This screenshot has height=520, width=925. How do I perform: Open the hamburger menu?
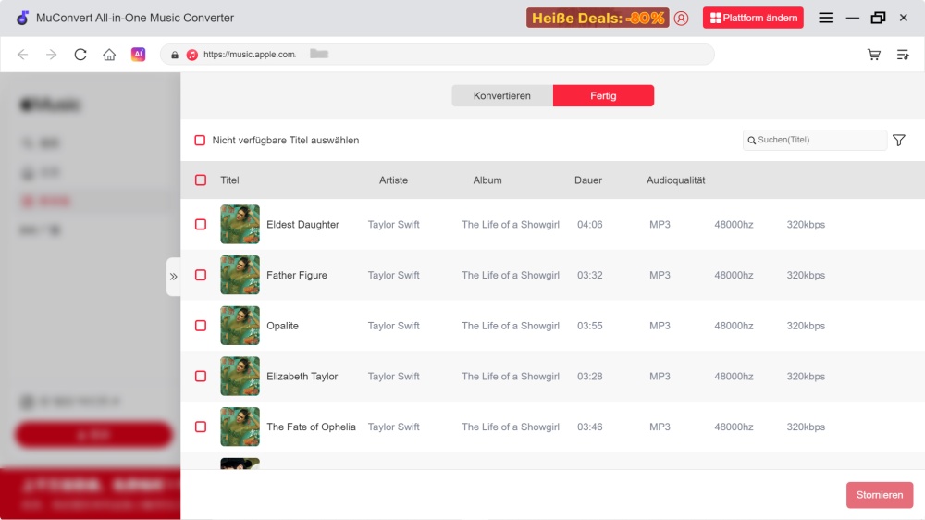(826, 18)
